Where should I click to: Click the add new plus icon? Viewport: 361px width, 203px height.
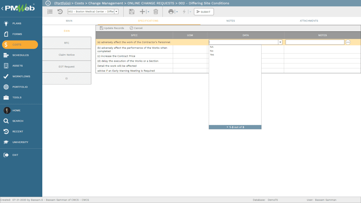click(142, 12)
